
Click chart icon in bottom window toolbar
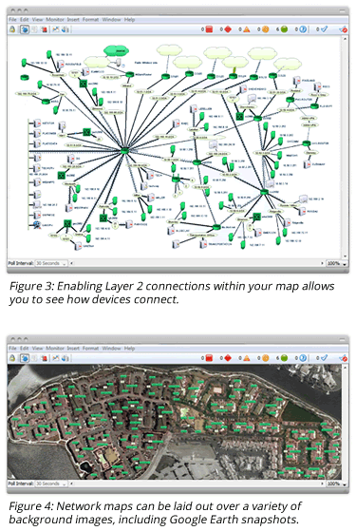(x=55, y=358)
